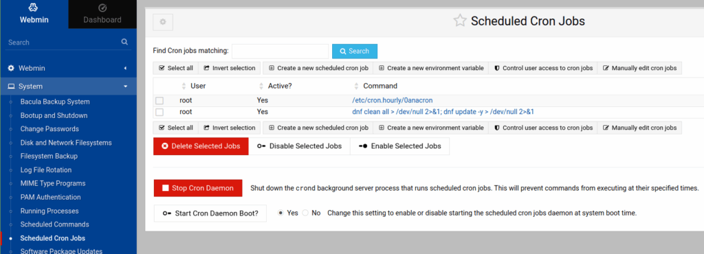Image resolution: width=704 pixels, height=254 pixels.
Task: Click the blue Search button
Action: (355, 51)
